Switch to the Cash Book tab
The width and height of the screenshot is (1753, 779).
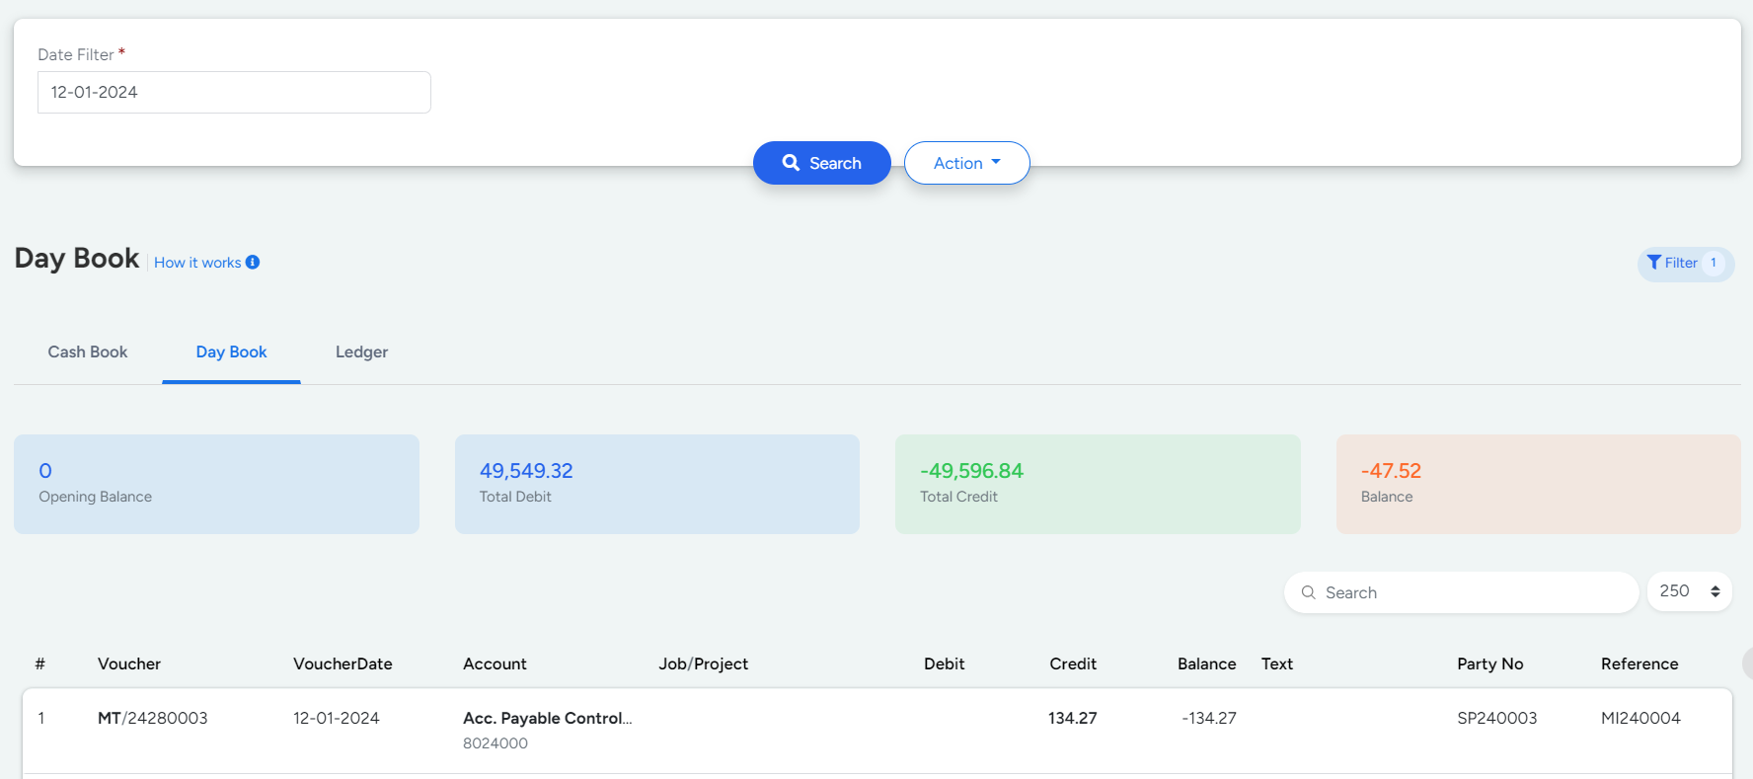click(x=88, y=352)
